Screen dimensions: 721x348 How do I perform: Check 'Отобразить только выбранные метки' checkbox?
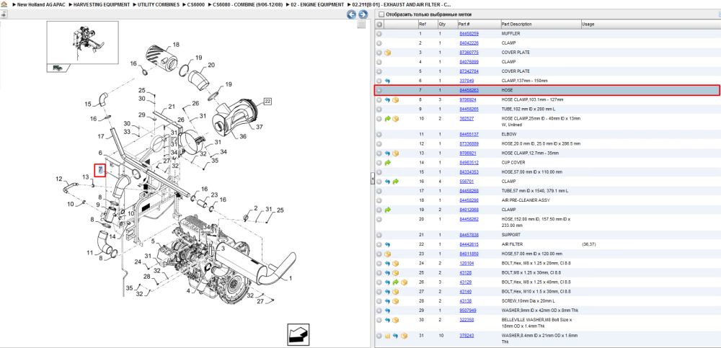pyautogui.click(x=381, y=14)
